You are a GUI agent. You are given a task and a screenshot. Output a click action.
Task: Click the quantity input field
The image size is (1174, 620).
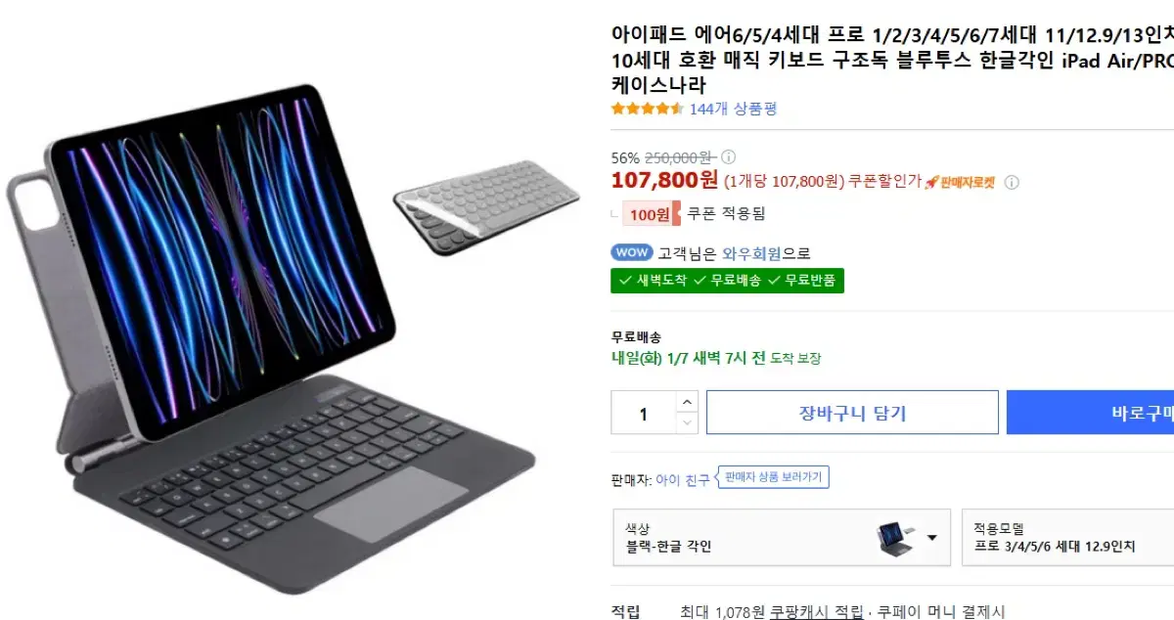coord(643,413)
